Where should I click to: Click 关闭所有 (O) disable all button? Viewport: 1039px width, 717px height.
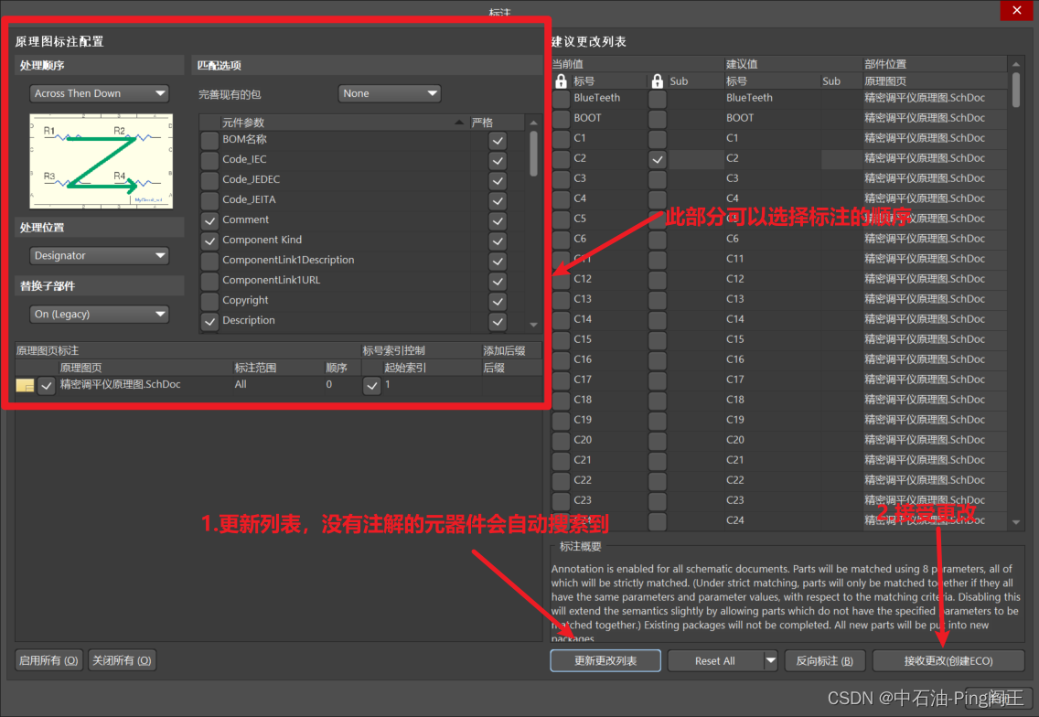(122, 660)
